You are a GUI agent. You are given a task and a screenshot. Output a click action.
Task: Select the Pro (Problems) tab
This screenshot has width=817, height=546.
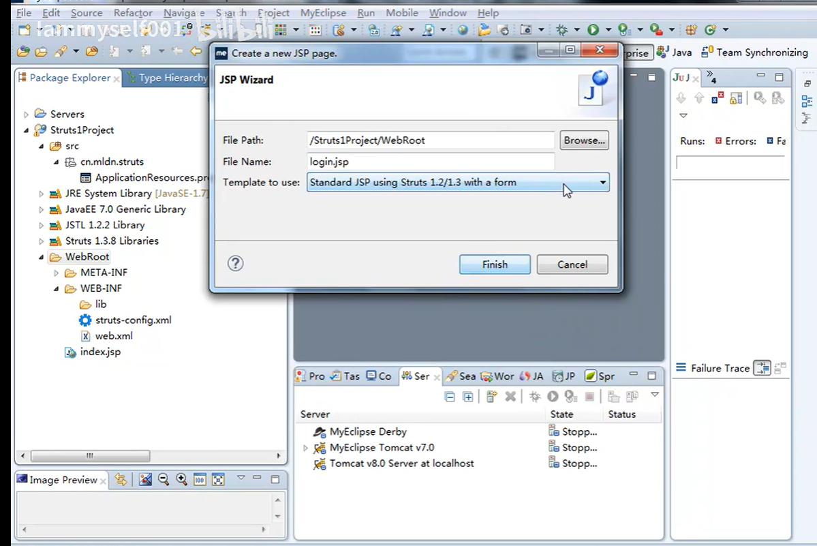click(x=311, y=376)
